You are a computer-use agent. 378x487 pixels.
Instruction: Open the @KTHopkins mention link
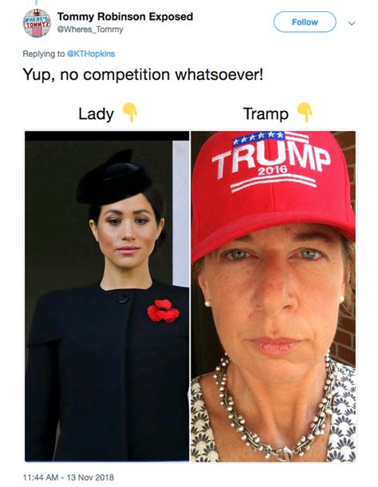pyautogui.click(x=91, y=53)
